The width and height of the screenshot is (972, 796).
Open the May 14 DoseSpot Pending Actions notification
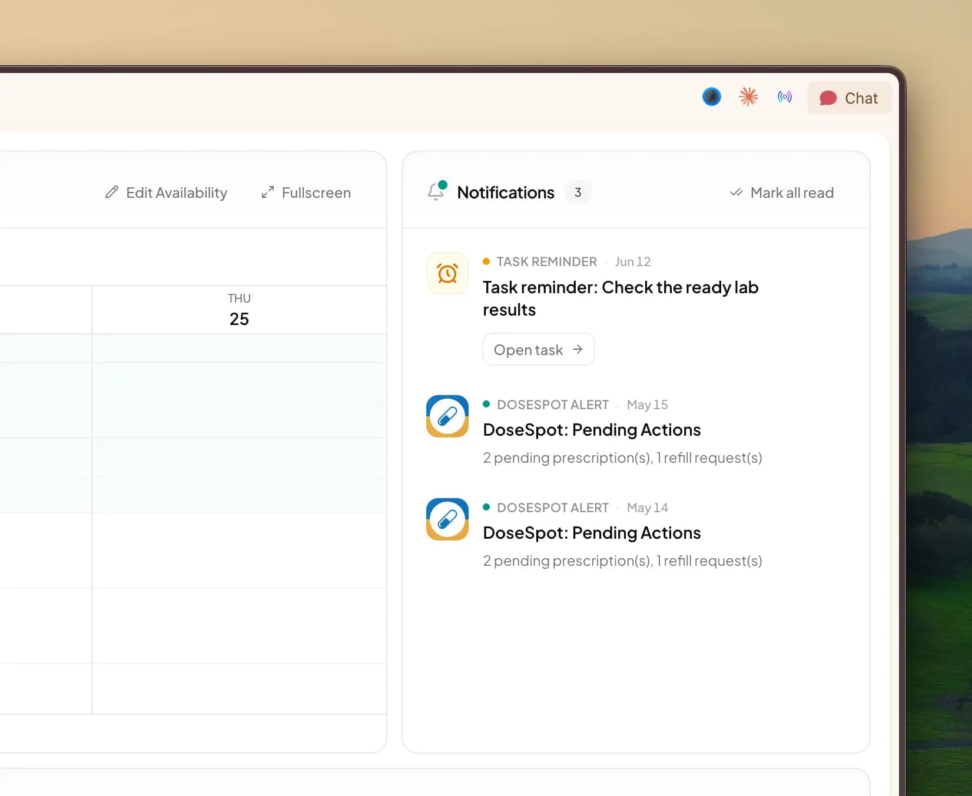click(592, 533)
